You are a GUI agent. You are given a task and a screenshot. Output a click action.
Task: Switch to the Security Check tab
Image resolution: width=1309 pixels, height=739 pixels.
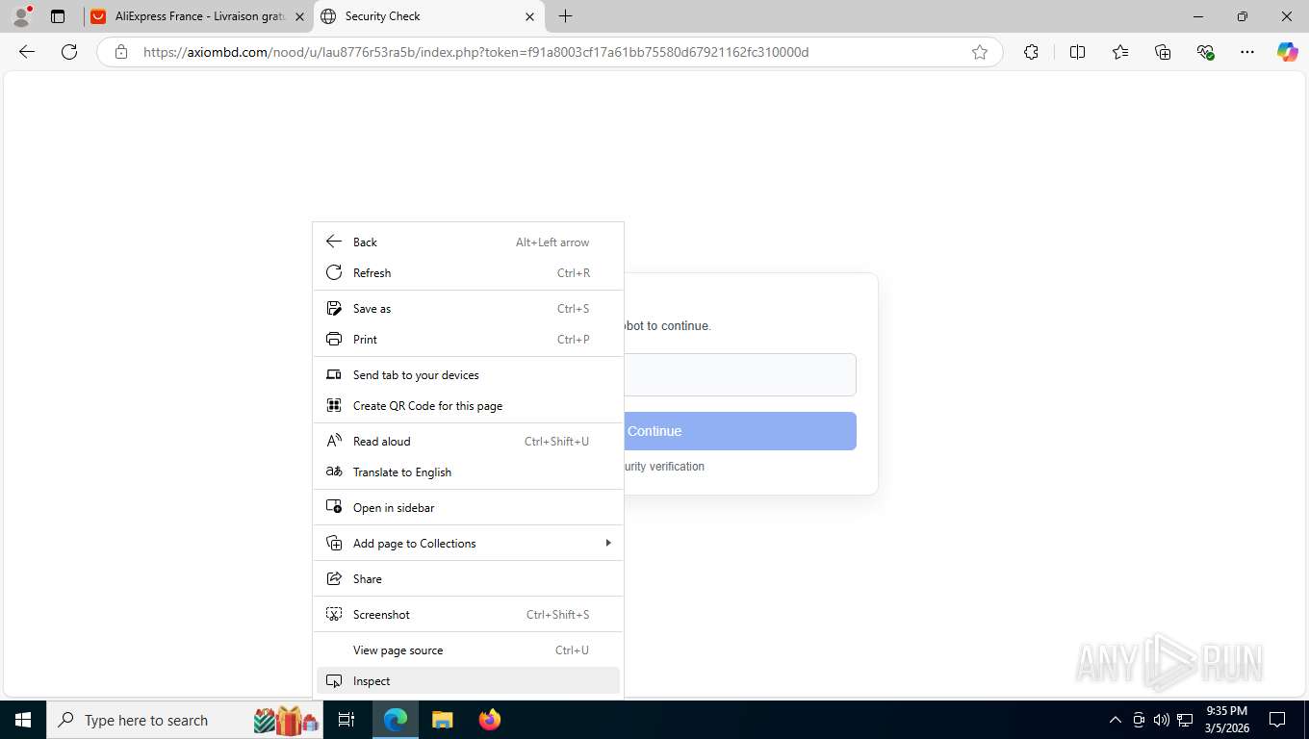[x=428, y=16]
